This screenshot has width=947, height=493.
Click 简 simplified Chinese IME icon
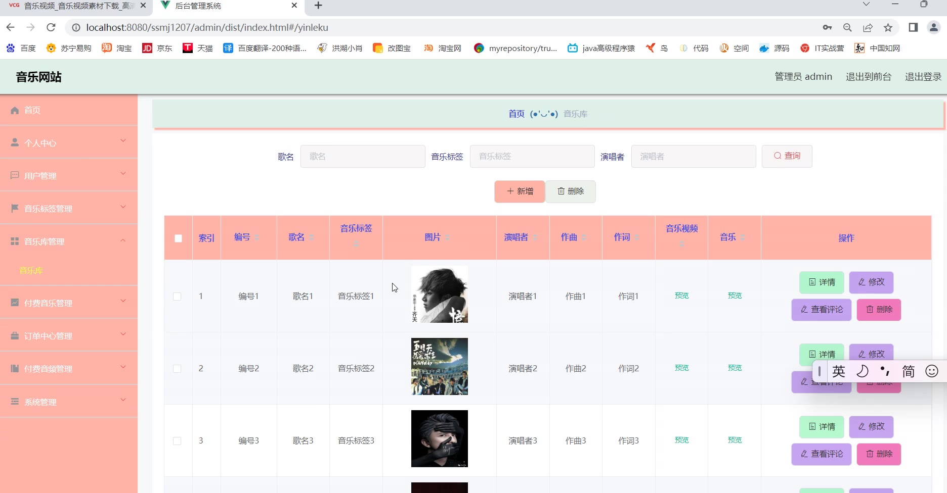(909, 371)
